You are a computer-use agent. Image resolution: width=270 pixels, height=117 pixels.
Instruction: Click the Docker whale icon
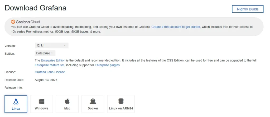click(x=93, y=101)
